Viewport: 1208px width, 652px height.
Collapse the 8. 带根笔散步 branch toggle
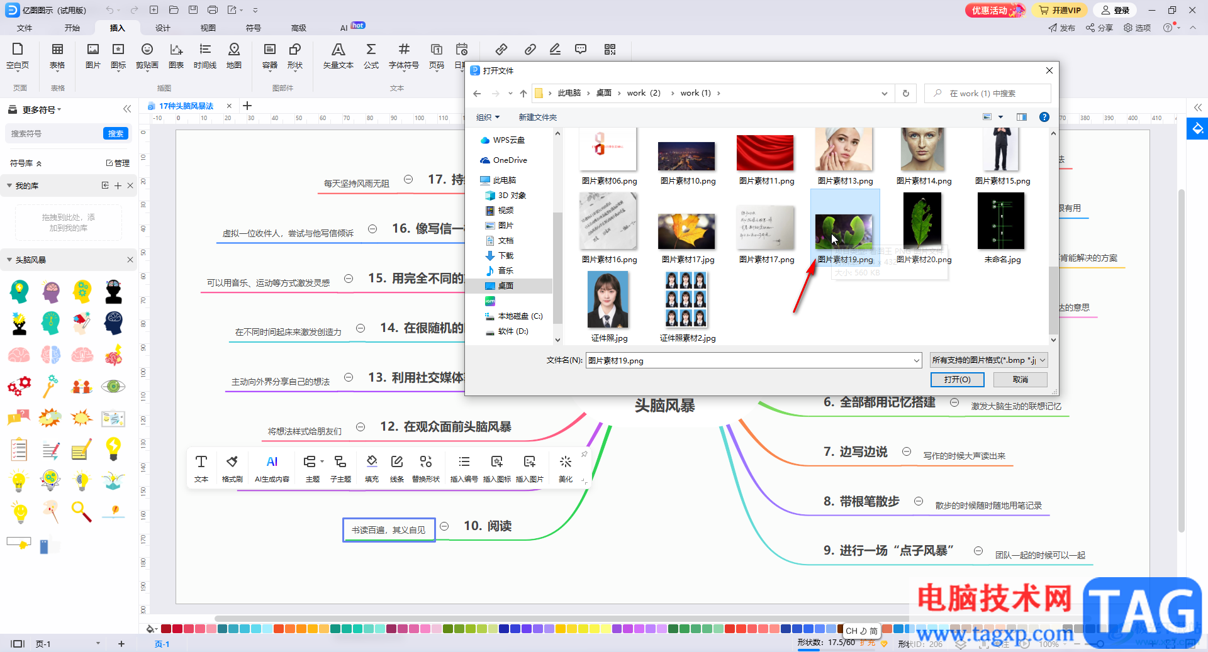click(919, 501)
